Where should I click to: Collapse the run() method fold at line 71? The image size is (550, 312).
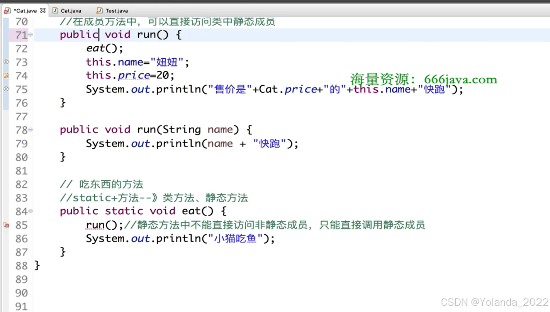pyautogui.click(x=31, y=35)
